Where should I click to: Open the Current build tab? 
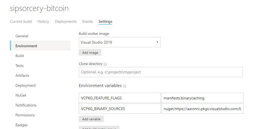click(x=21, y=21)
